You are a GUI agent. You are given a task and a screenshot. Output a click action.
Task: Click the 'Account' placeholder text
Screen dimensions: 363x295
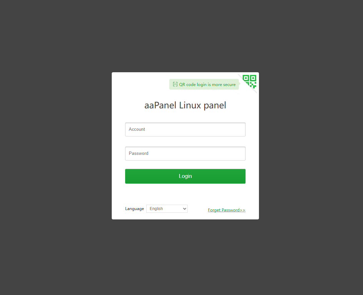point(137,129)
